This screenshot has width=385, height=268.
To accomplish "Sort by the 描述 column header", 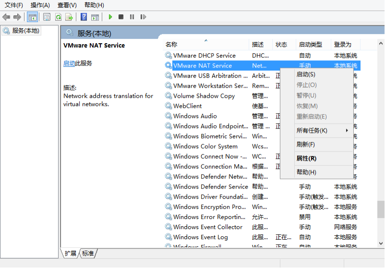I will 260,45.
